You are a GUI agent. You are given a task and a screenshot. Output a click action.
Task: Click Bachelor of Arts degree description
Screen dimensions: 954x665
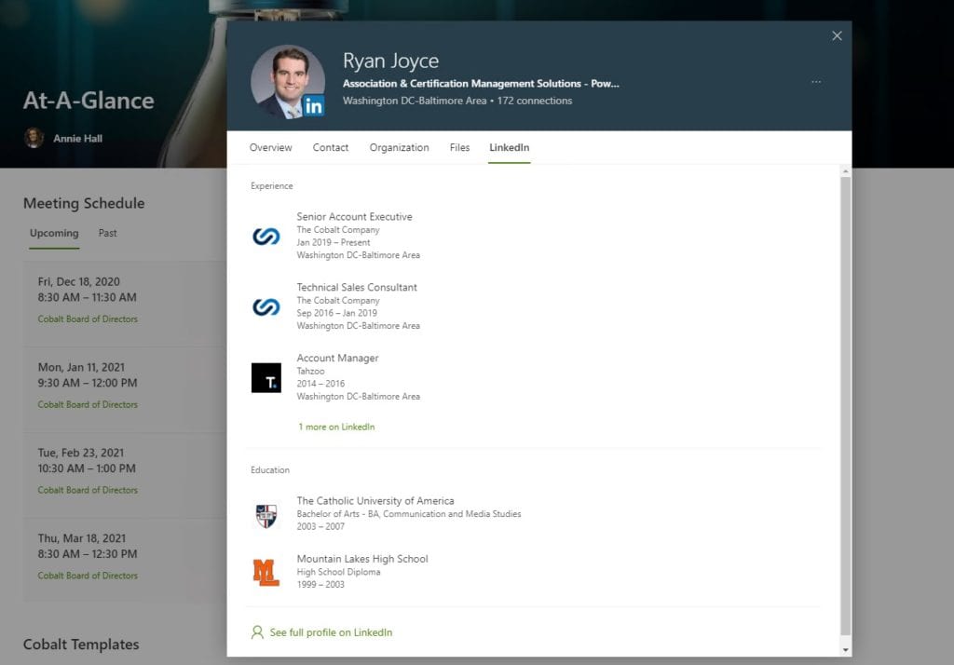409,514
